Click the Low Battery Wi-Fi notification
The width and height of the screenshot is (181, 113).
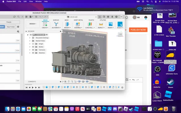pos(157,9)
